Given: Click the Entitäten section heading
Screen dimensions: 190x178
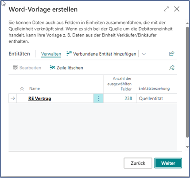Looking at the screenshot, I should (x=19, y=54).
